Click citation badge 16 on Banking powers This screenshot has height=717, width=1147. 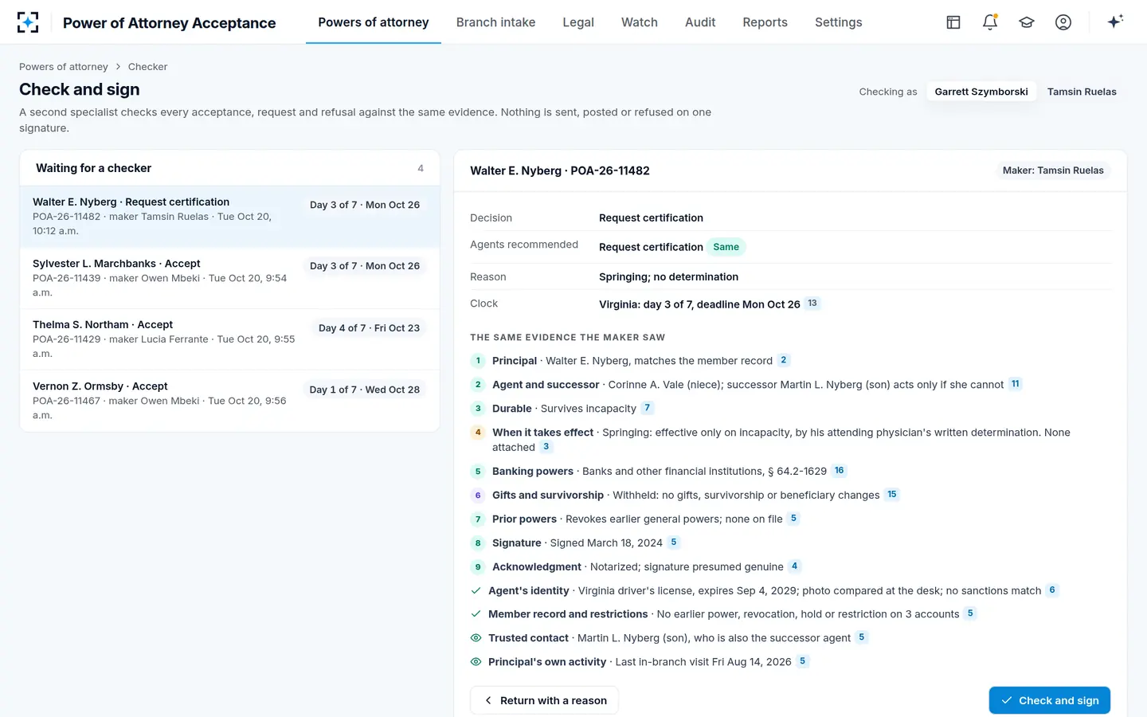[840, 471]
